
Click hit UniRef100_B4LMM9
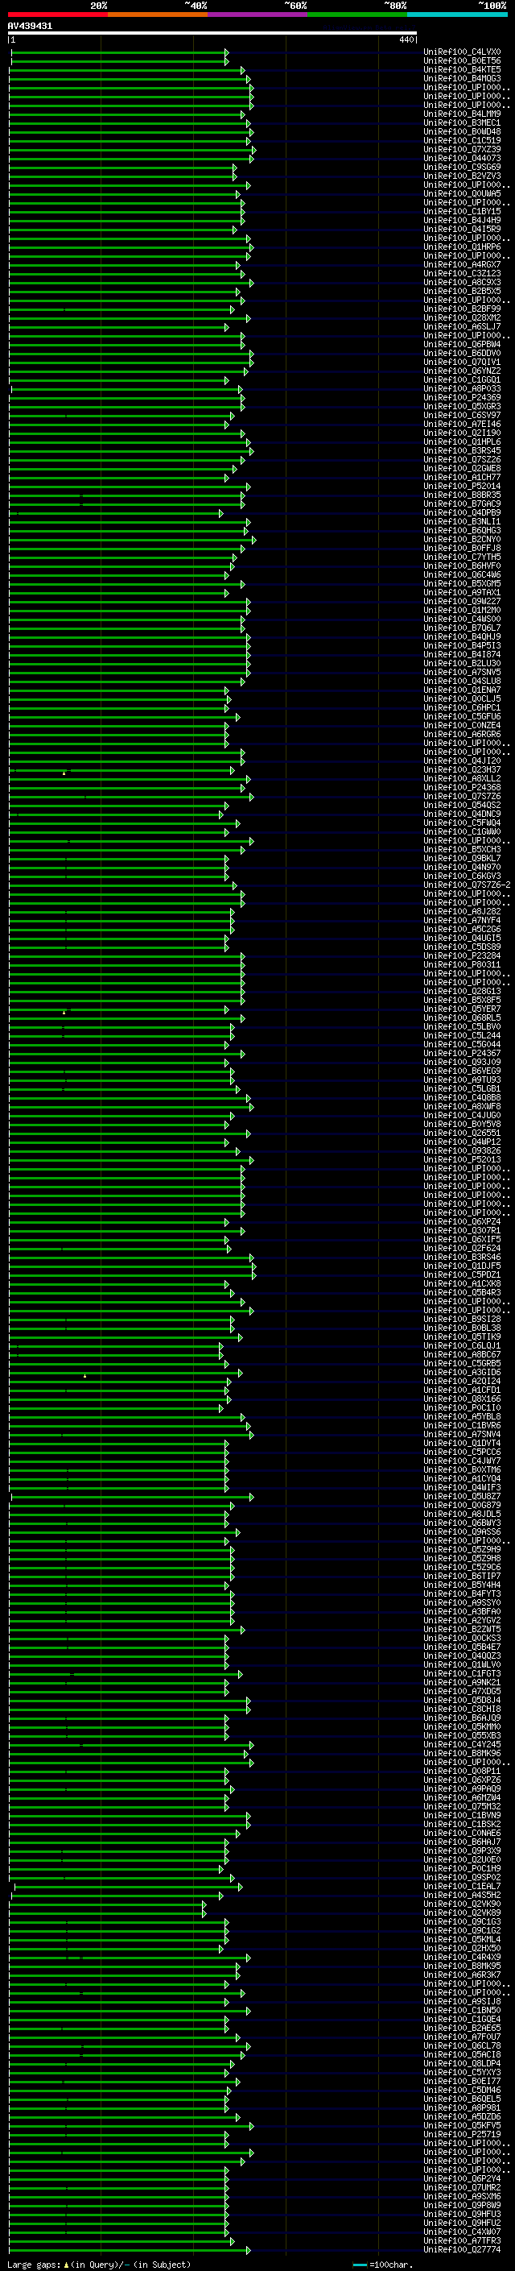pyautogui.click(x=462, y=114)
